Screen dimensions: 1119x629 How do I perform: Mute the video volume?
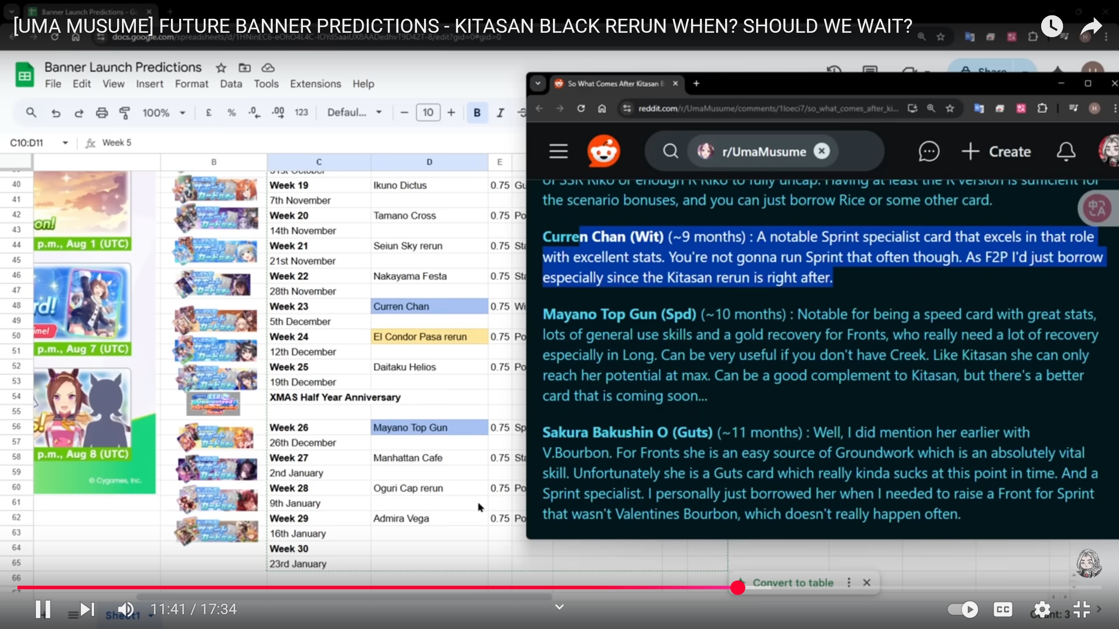click(126, 609)
